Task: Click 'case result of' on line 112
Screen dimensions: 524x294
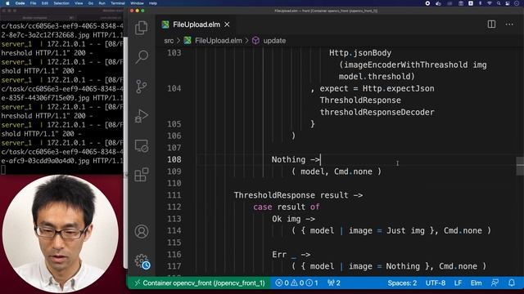Action: click(286, 207)
